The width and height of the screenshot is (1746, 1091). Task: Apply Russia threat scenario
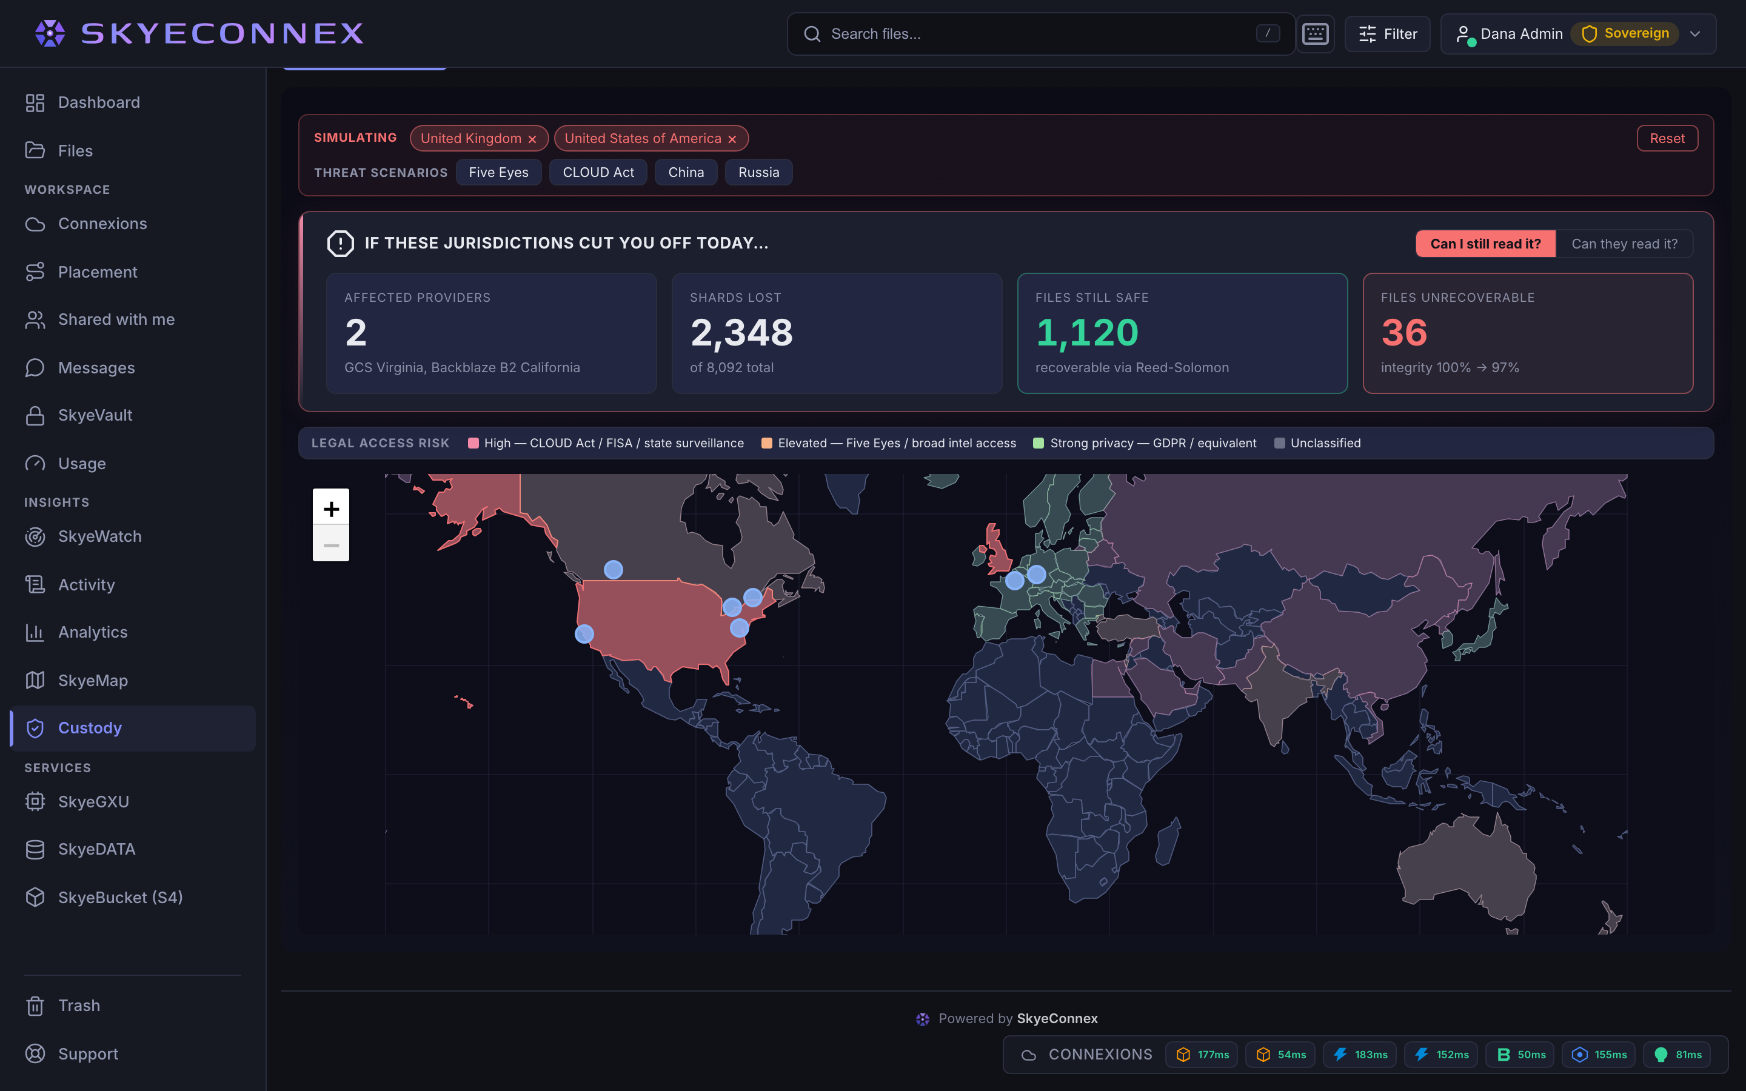pyautogui.click(x=758, y=173)
